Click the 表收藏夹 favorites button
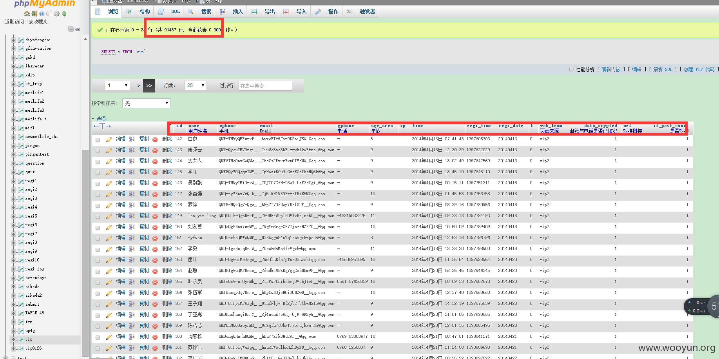719x359 pixels. click(x=38, y=22)
